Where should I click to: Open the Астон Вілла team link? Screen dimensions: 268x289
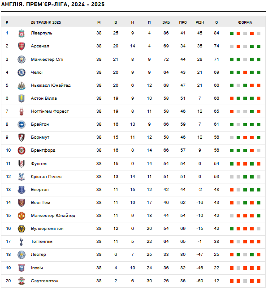pos(44,98)
